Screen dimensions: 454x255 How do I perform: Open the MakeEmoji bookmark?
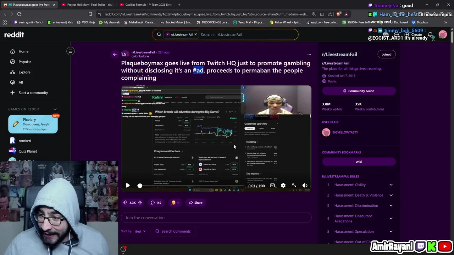[x=139, y=22]
